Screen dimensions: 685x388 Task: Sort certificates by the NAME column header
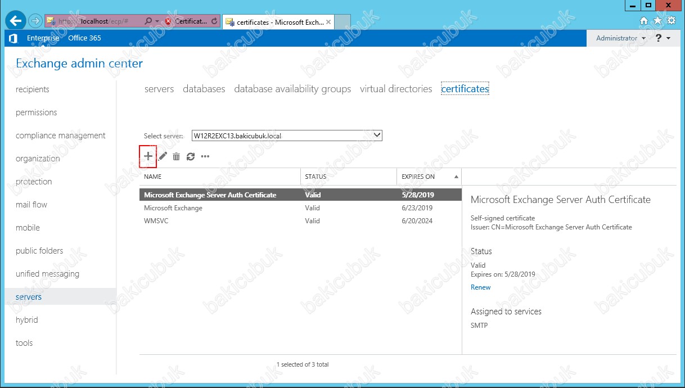pos(220,177)
